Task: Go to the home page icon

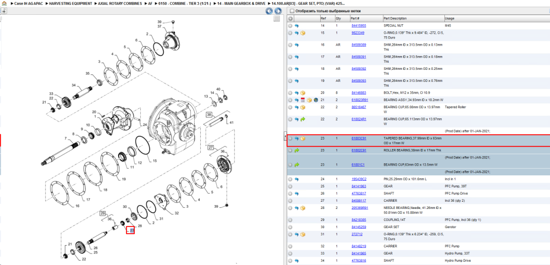Action: 4,3
